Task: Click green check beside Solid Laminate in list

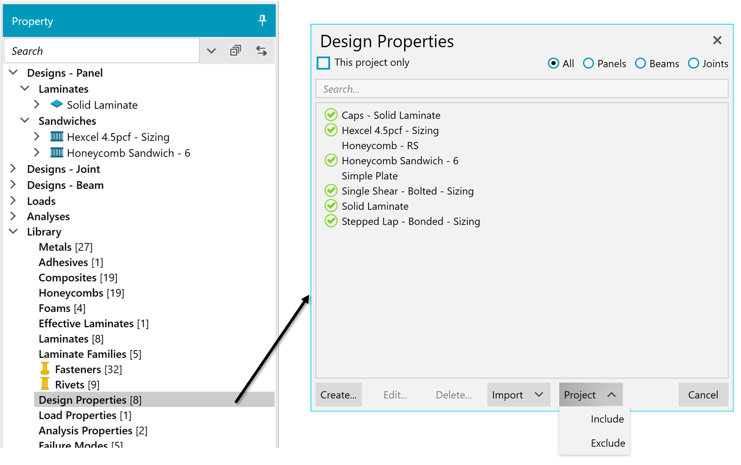Action: tap(331, 206)
